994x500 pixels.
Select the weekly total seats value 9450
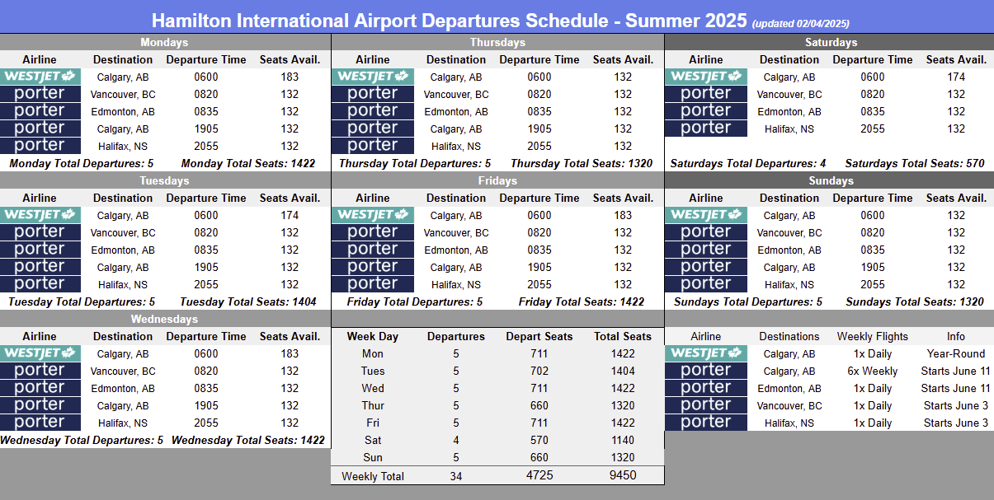click(623, 475)
